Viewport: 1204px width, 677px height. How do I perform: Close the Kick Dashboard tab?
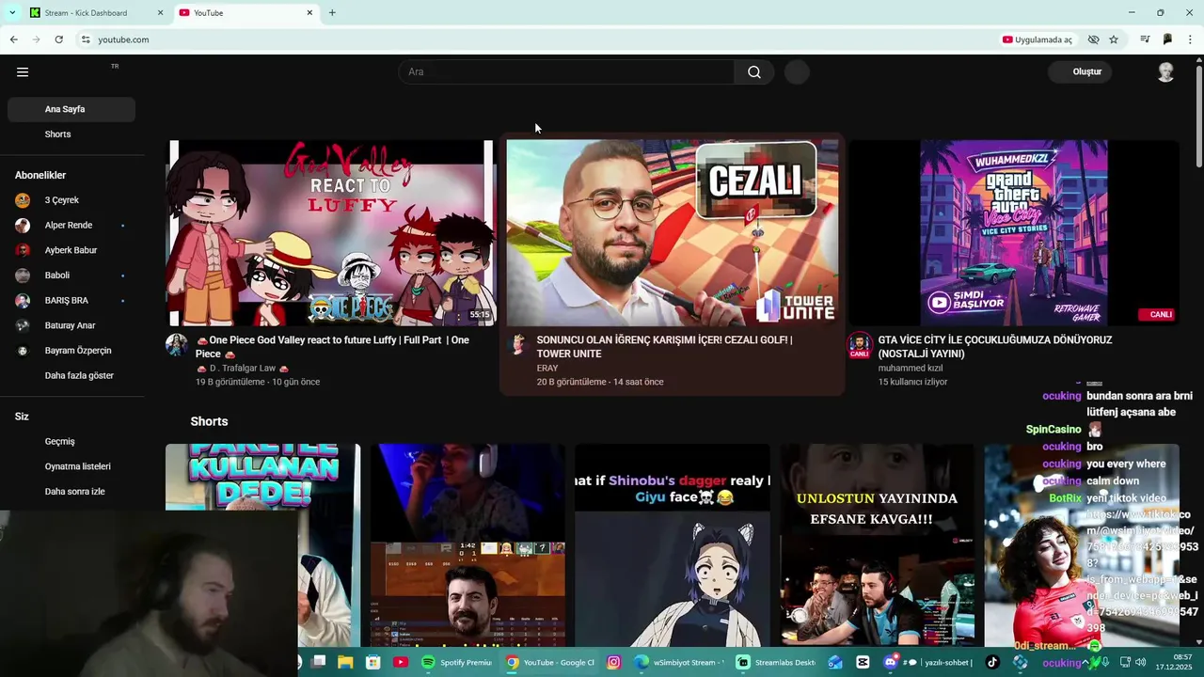coord(160,13)
